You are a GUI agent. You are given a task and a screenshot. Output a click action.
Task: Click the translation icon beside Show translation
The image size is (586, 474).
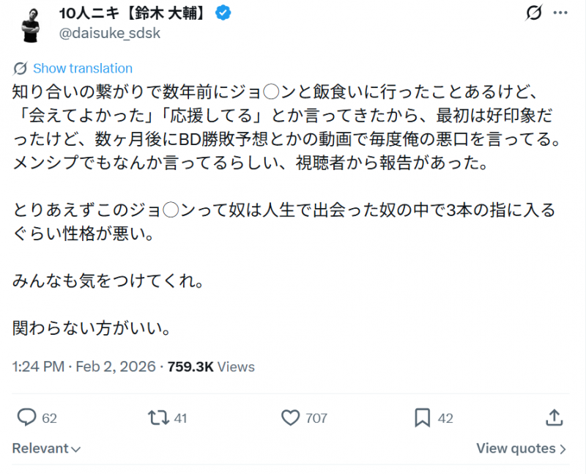21,68
